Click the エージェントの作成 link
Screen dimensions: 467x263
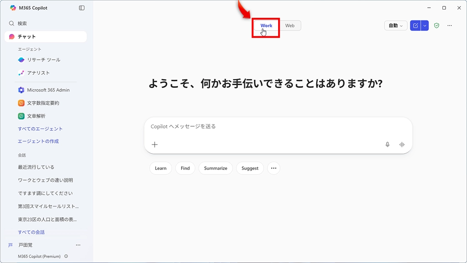[x=38, y=141]
